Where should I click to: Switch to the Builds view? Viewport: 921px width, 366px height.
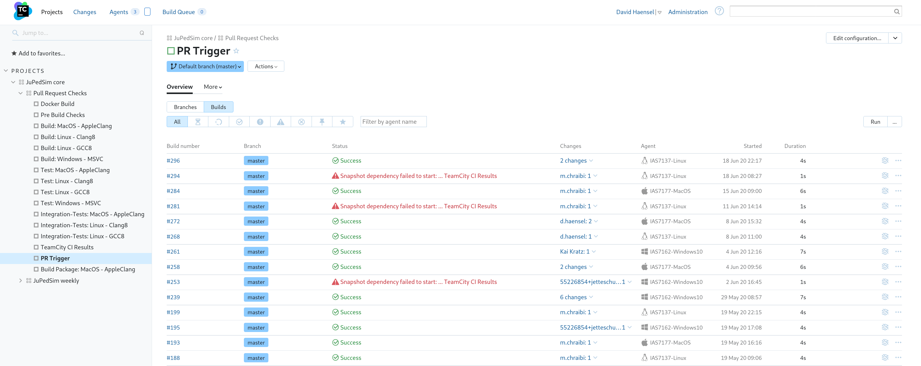218,107
